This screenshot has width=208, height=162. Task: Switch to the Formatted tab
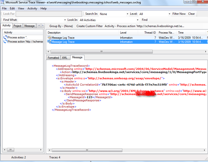tap(53, 58)
